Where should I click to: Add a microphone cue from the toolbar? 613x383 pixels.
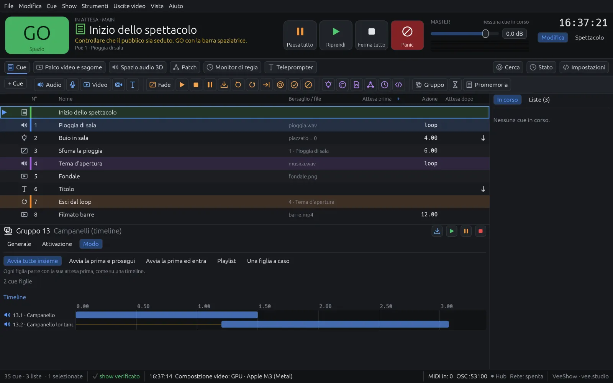[x=72, y=85]
